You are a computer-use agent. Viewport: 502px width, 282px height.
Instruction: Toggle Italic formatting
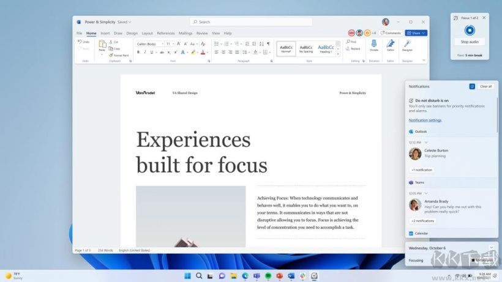pyautogui.click(x=146, y=52)
